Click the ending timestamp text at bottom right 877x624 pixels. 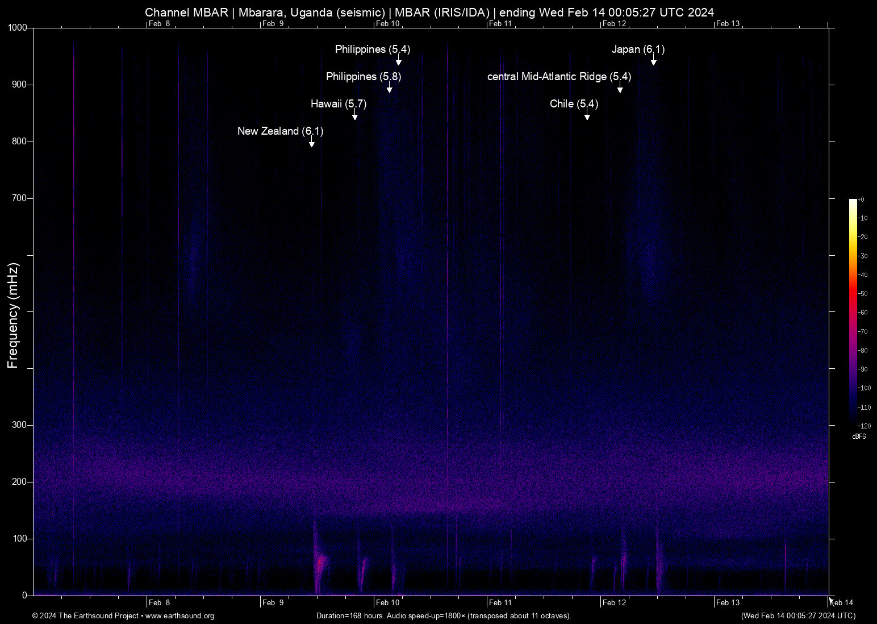(797, 616)
